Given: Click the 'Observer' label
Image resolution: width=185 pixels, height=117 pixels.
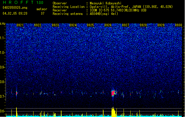Looking at the screenshot, I should [60, 3].
